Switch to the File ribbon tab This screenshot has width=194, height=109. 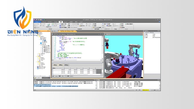click(x=56, y=22)
